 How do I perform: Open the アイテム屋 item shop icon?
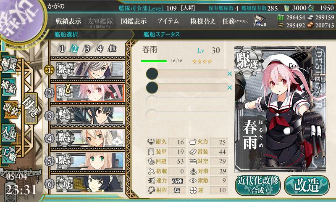tap(259, 21)
